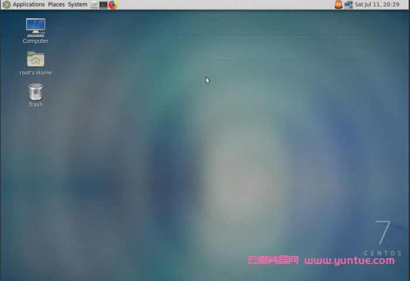Launch the file manager from panel launcher
Screen dimensions: 410x281
[x=94, y=5]
